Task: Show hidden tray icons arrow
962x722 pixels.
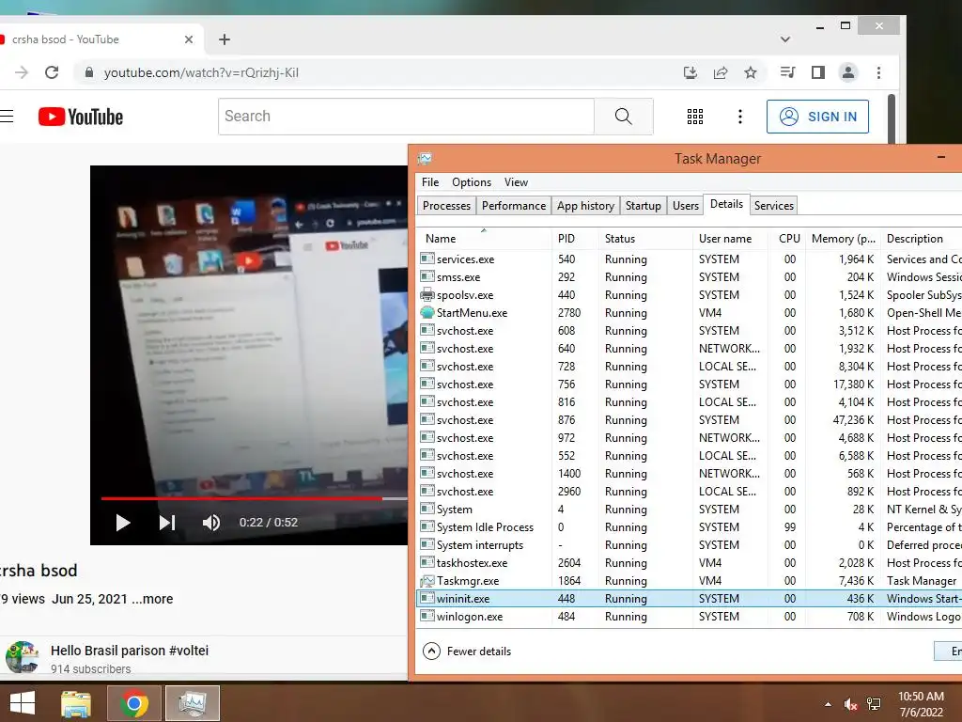Action: click(829, 704)
